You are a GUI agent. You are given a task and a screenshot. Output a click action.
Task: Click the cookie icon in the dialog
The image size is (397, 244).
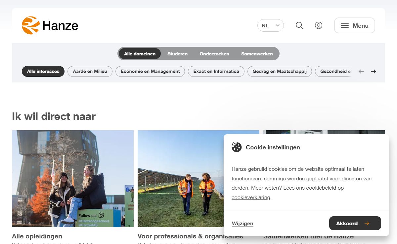(237, 147)
